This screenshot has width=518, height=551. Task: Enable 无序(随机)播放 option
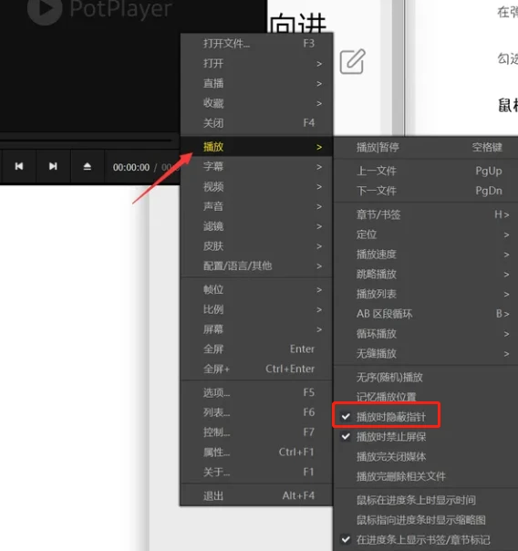point(426,377)
